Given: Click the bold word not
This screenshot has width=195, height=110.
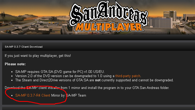Looking at the screenshot, I should (98, 80).
